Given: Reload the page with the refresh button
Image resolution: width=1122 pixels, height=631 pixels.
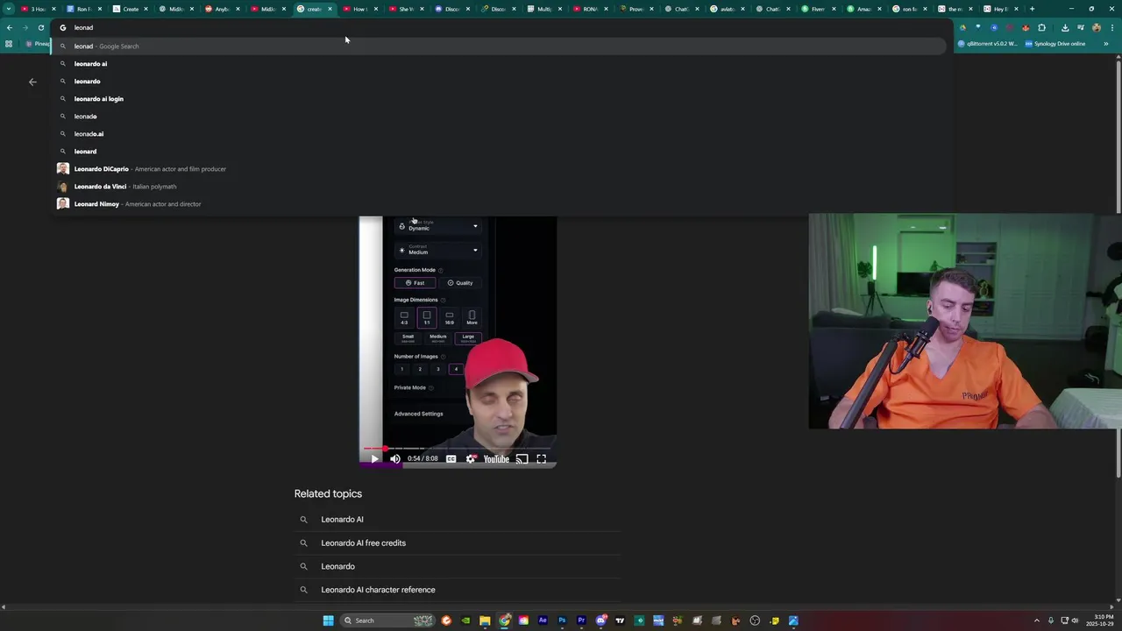Looking at the screenshot, I should click(41, 27).
